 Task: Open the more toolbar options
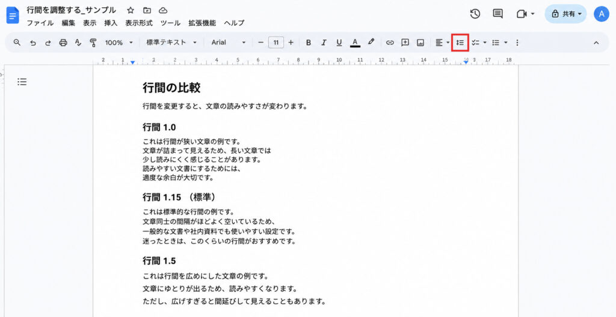517,43
